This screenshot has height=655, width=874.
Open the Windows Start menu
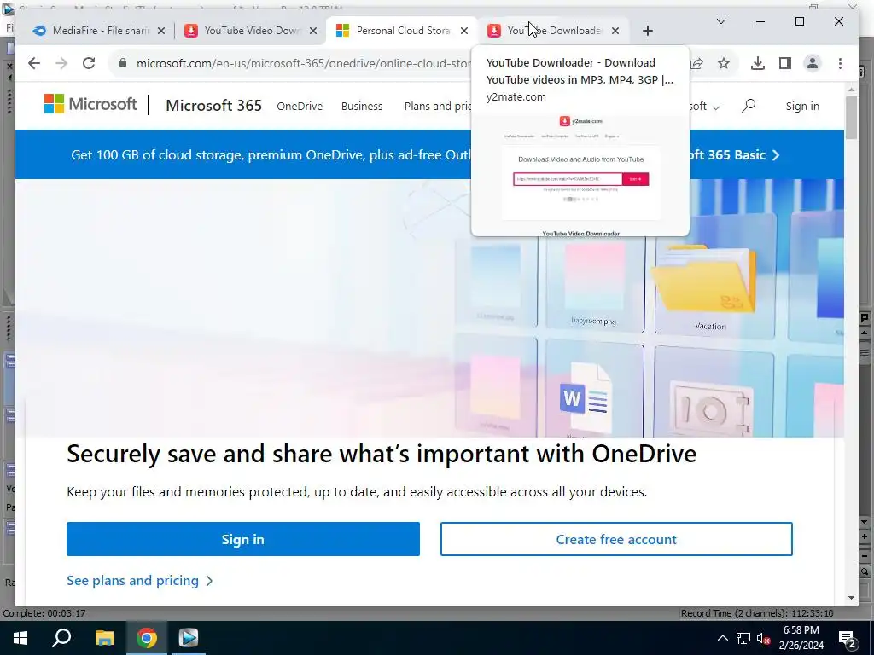(20, 638)
